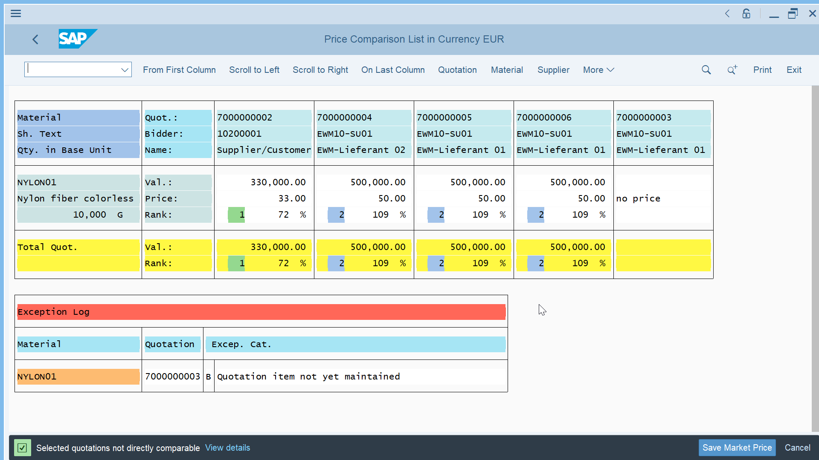Click the Print icon in toolbar
The height and width of the screenshot is (460, 819).
(761, 70)
